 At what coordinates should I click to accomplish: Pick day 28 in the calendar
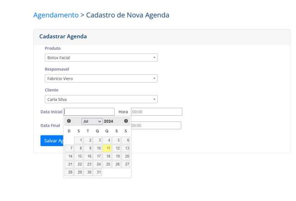tap(69, 172)
